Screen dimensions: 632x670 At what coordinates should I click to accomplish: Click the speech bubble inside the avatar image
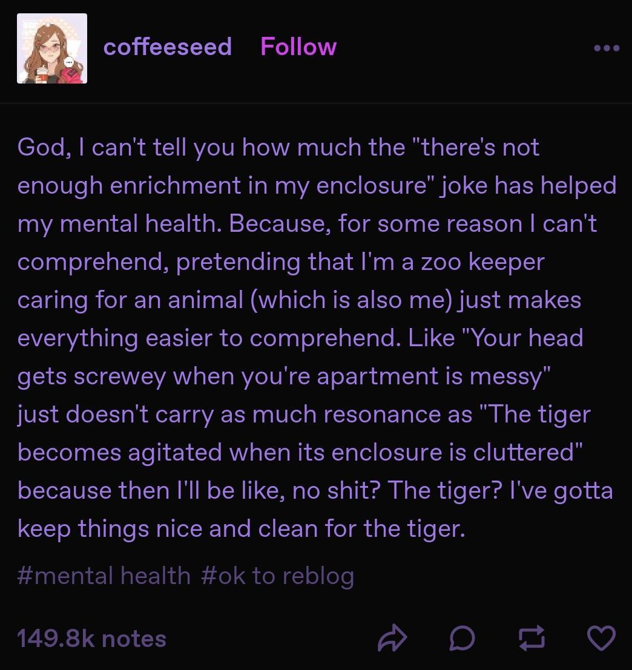[x=70, y=63]
